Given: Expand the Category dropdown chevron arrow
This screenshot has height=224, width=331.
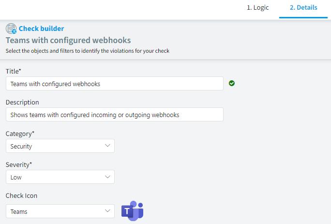Looking at the screenshot, I should 107,146.
